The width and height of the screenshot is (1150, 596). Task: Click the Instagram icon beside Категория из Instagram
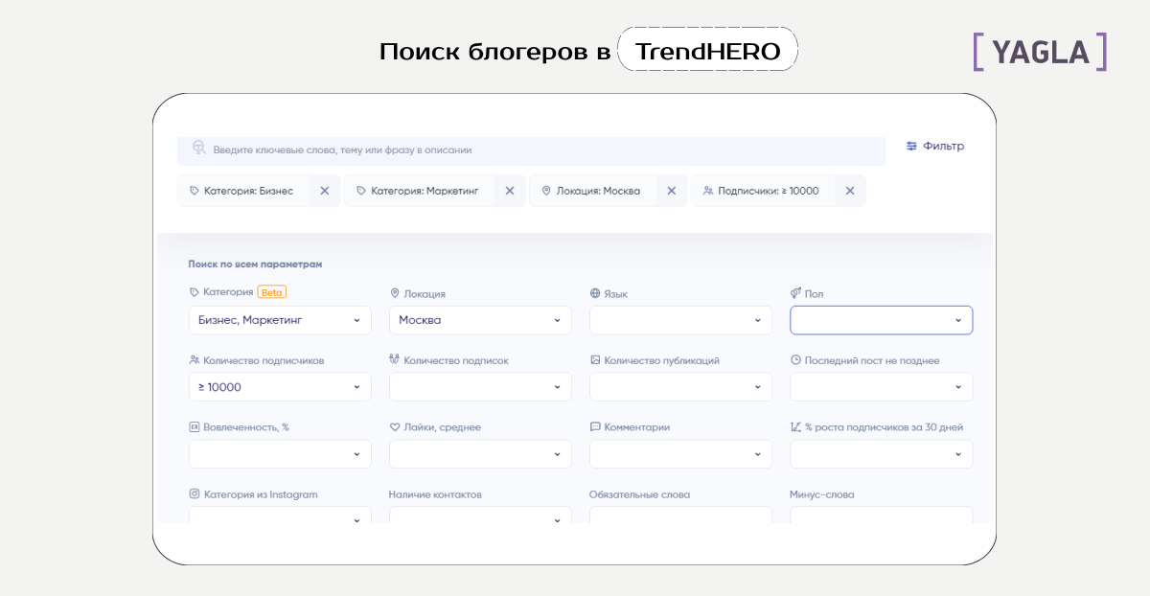coord(195,494)
